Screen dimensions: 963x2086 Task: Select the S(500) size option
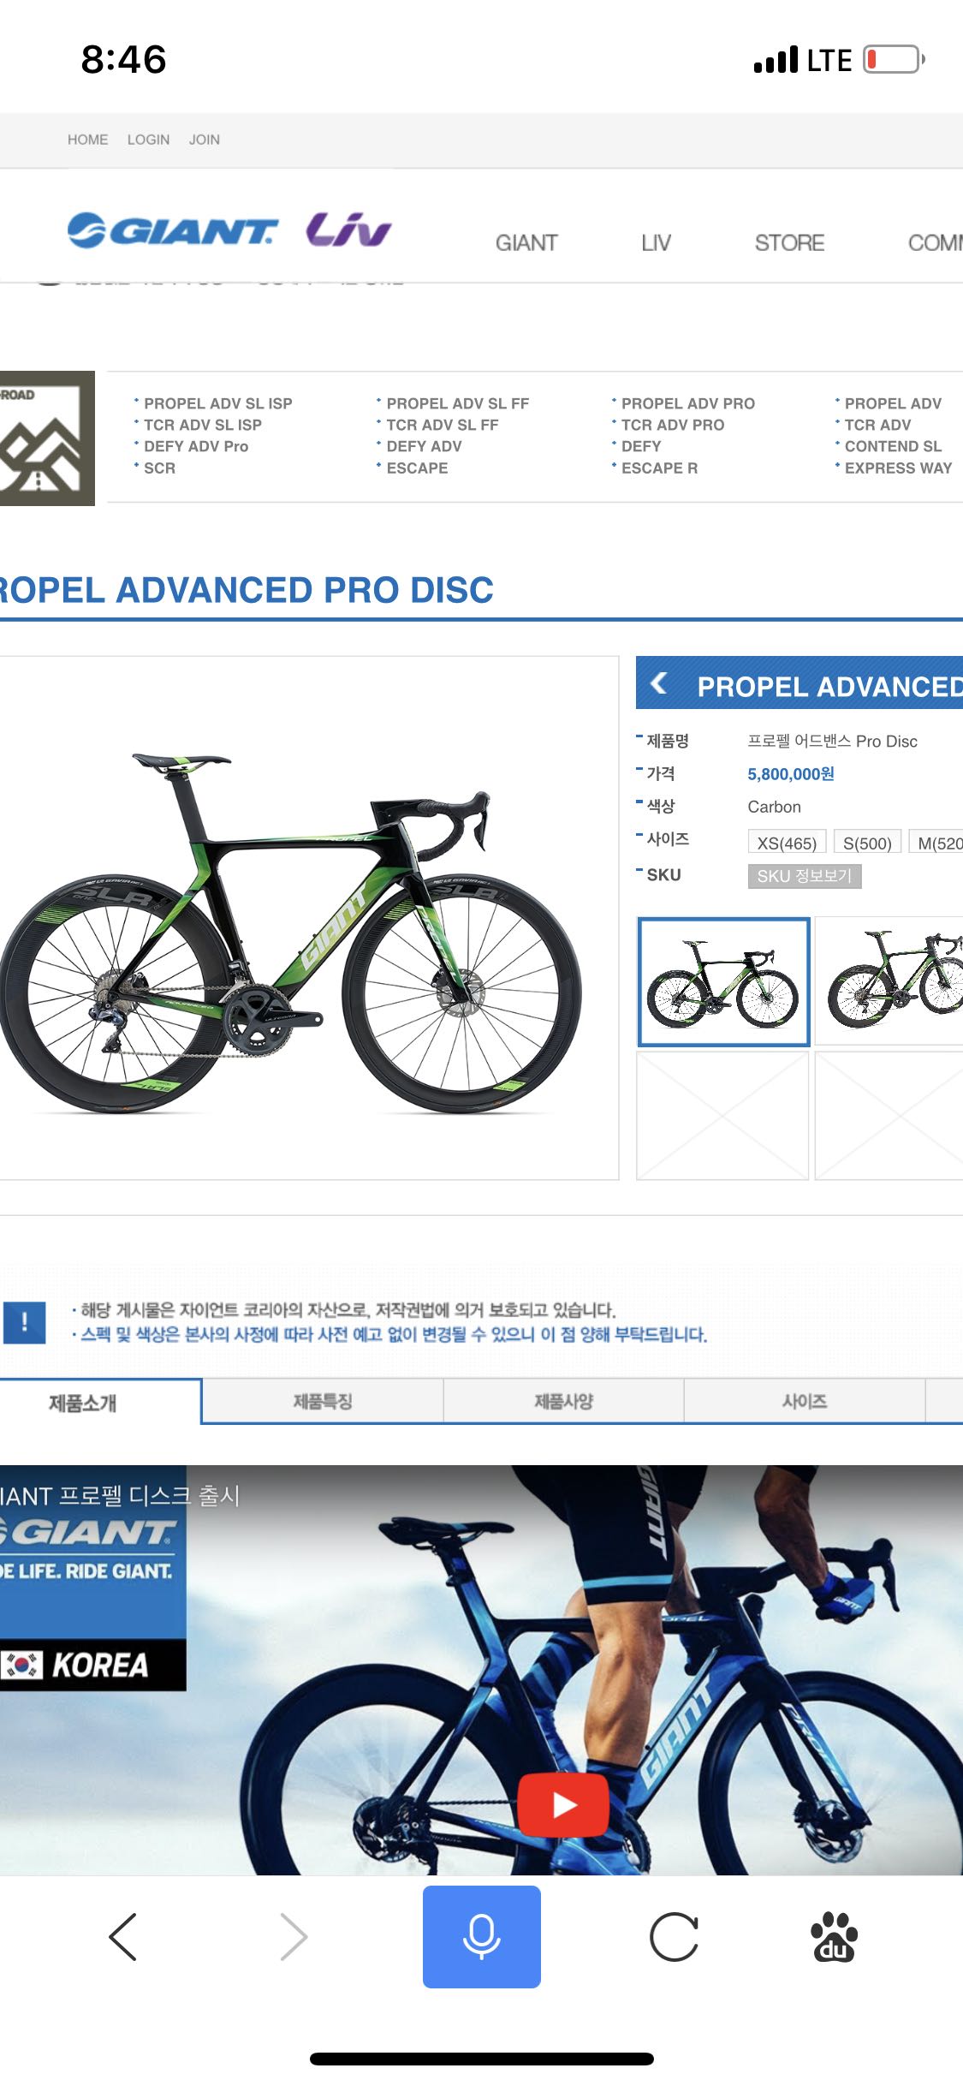pyautogui.click(x=867, y=843)
